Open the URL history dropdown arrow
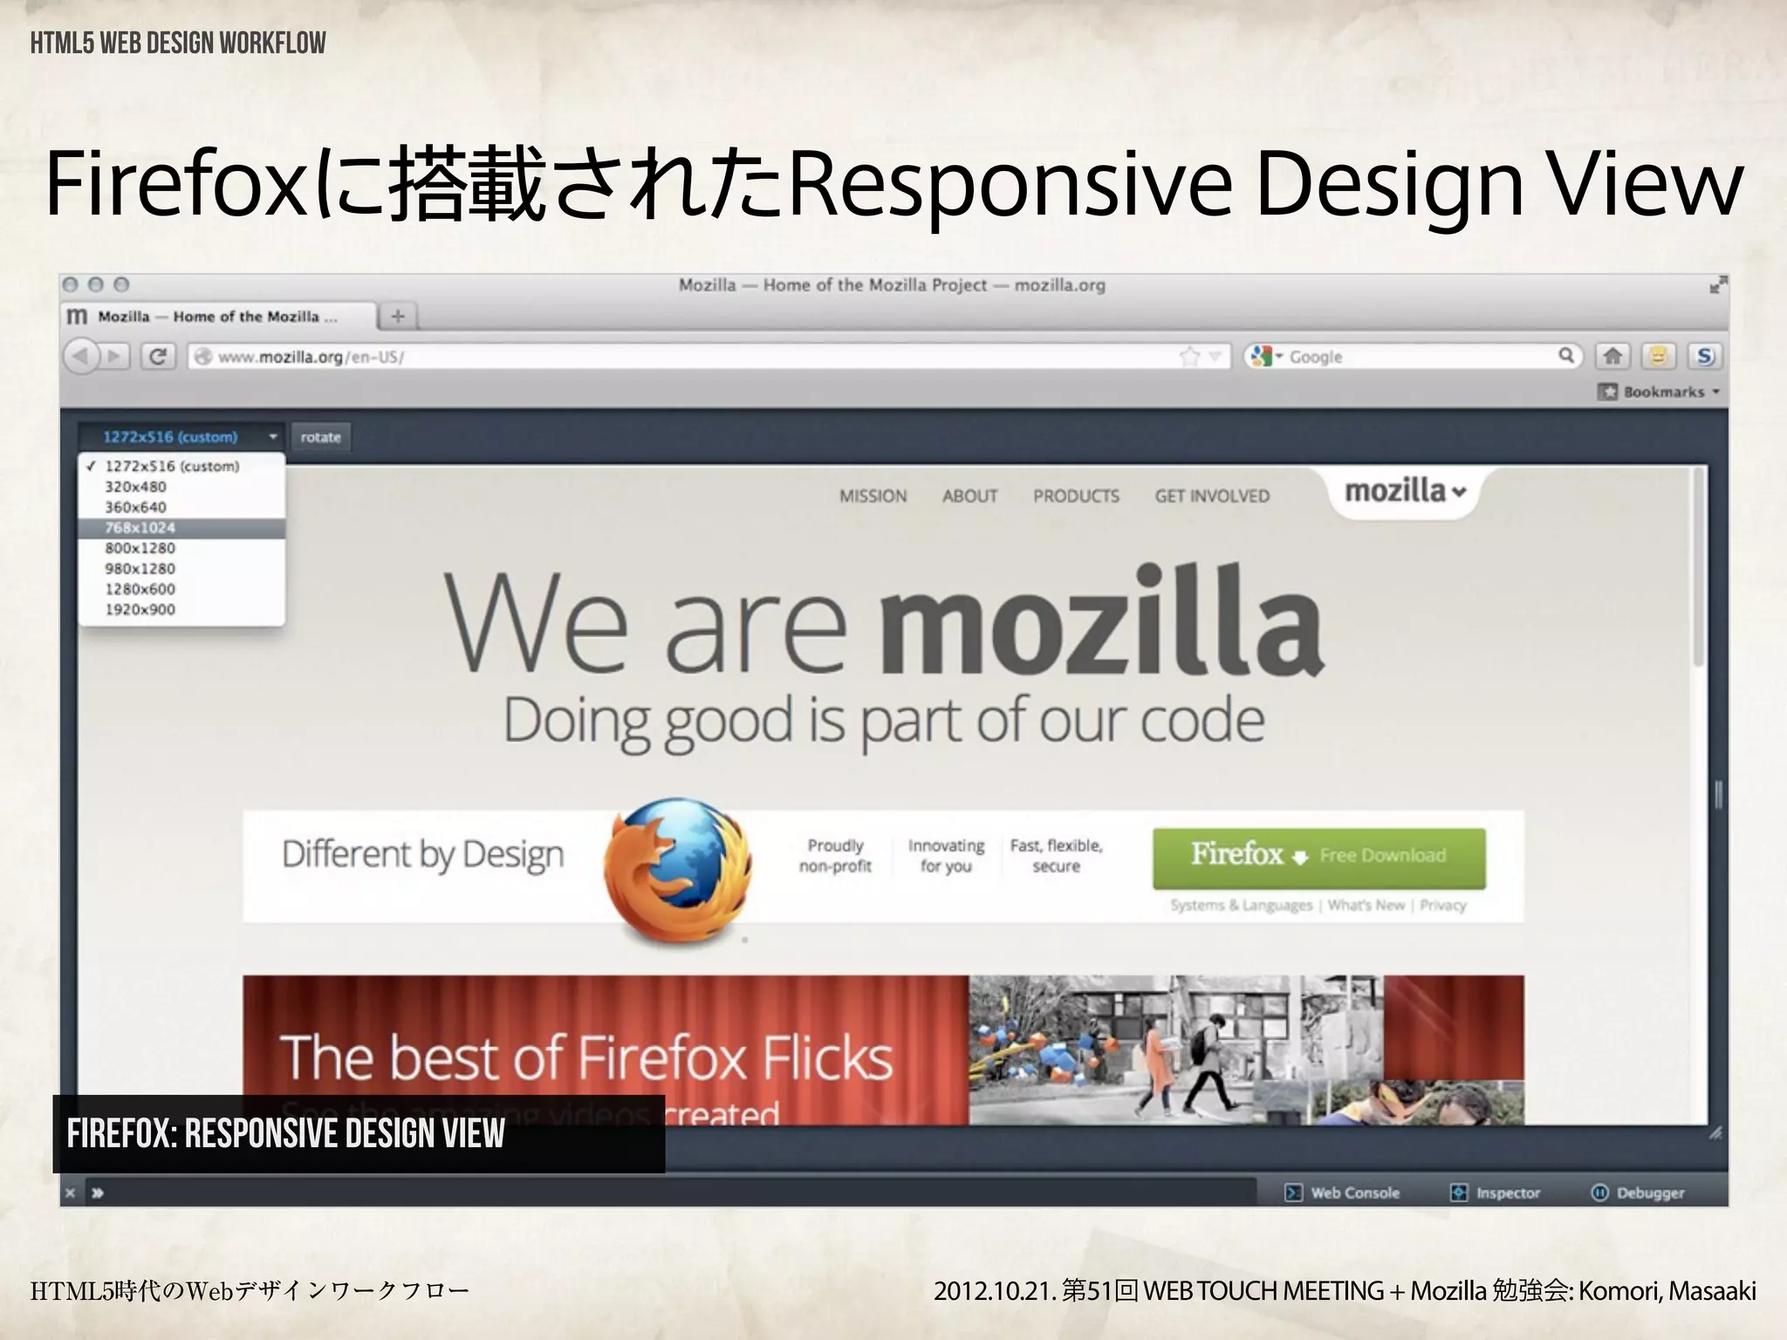The width and height of the screenshot is (1787, 1340). 1215,357
